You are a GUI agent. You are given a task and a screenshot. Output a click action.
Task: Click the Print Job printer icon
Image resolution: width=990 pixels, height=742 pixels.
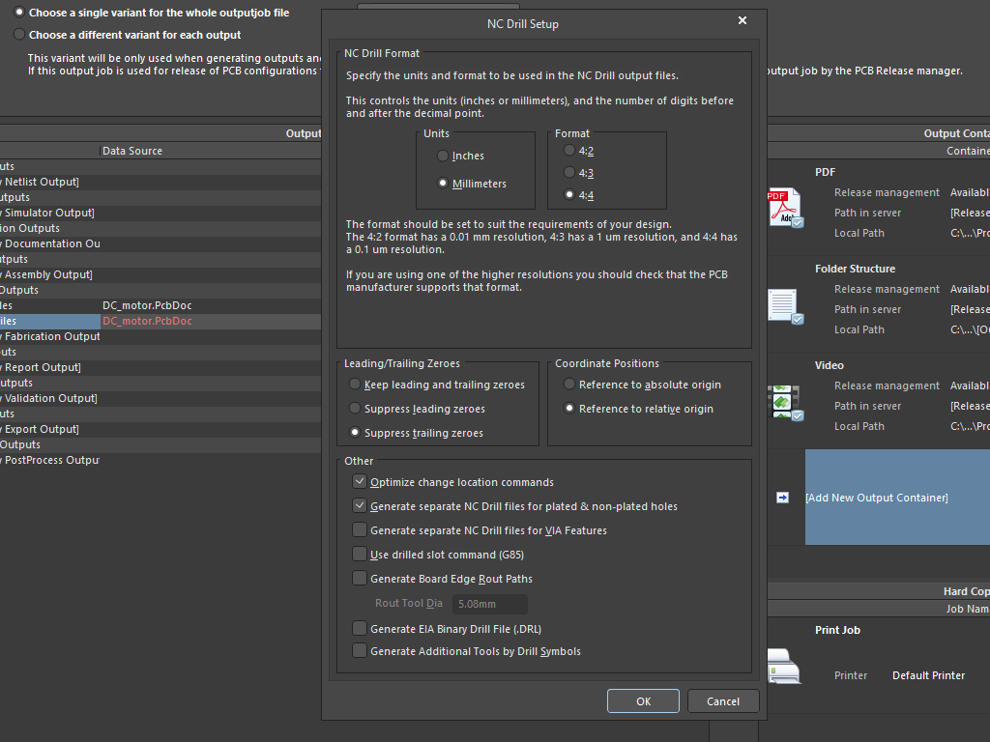(784, 666)
